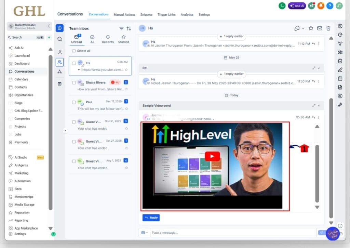
Task: Star the Hs conversation in list
Action: click(126, 70)
